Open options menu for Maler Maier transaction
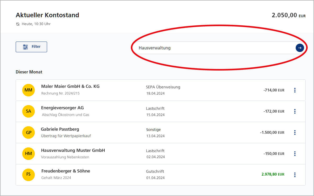 [295, 90]
